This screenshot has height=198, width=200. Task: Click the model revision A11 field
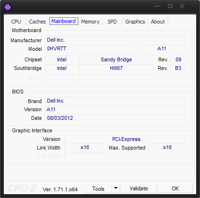162,48
